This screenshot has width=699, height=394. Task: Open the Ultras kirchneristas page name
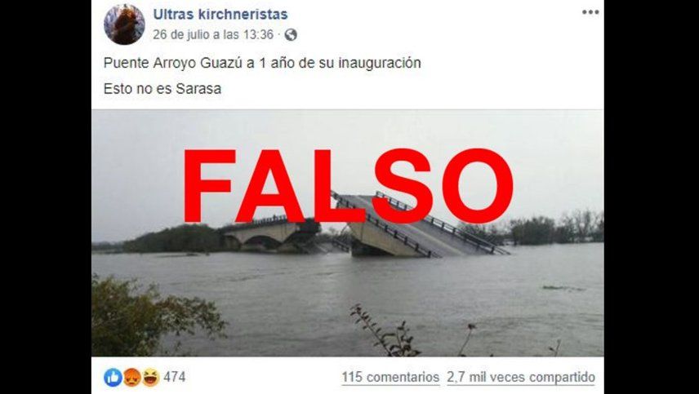coord(220,14)
